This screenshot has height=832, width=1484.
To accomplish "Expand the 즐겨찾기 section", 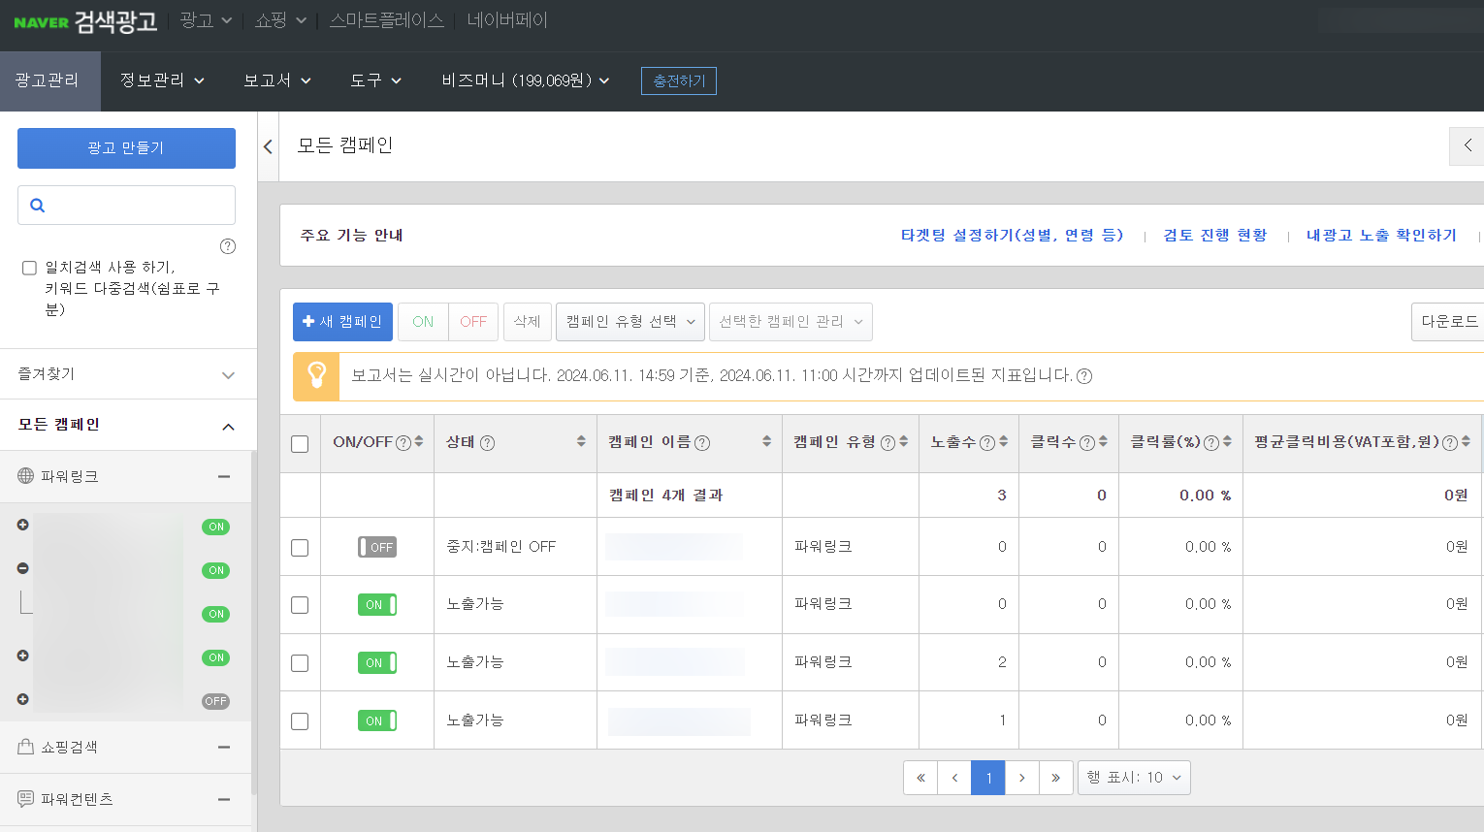I will pyautogui.click(x=126, y=374).
